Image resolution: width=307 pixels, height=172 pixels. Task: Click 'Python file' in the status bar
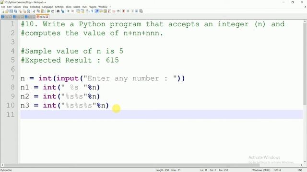[x=6, y=170]
